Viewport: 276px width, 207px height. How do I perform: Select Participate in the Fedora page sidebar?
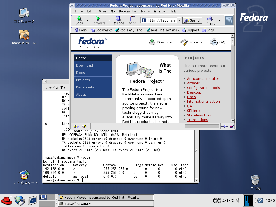(93, 87)
